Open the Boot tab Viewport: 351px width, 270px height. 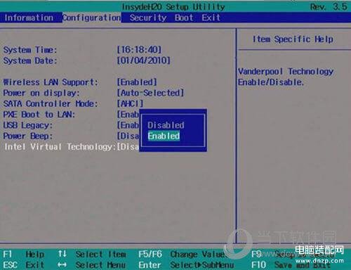184,18
